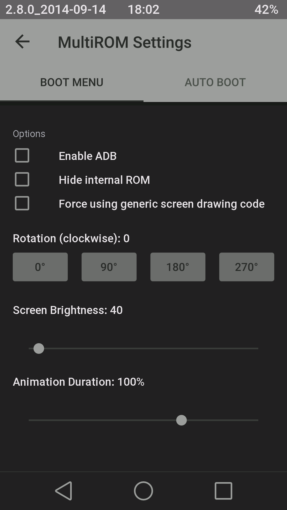The width and height of the screenshot is (287, 510).
Task: Choose the 90° rotation button
Action: tap(109, 267)
